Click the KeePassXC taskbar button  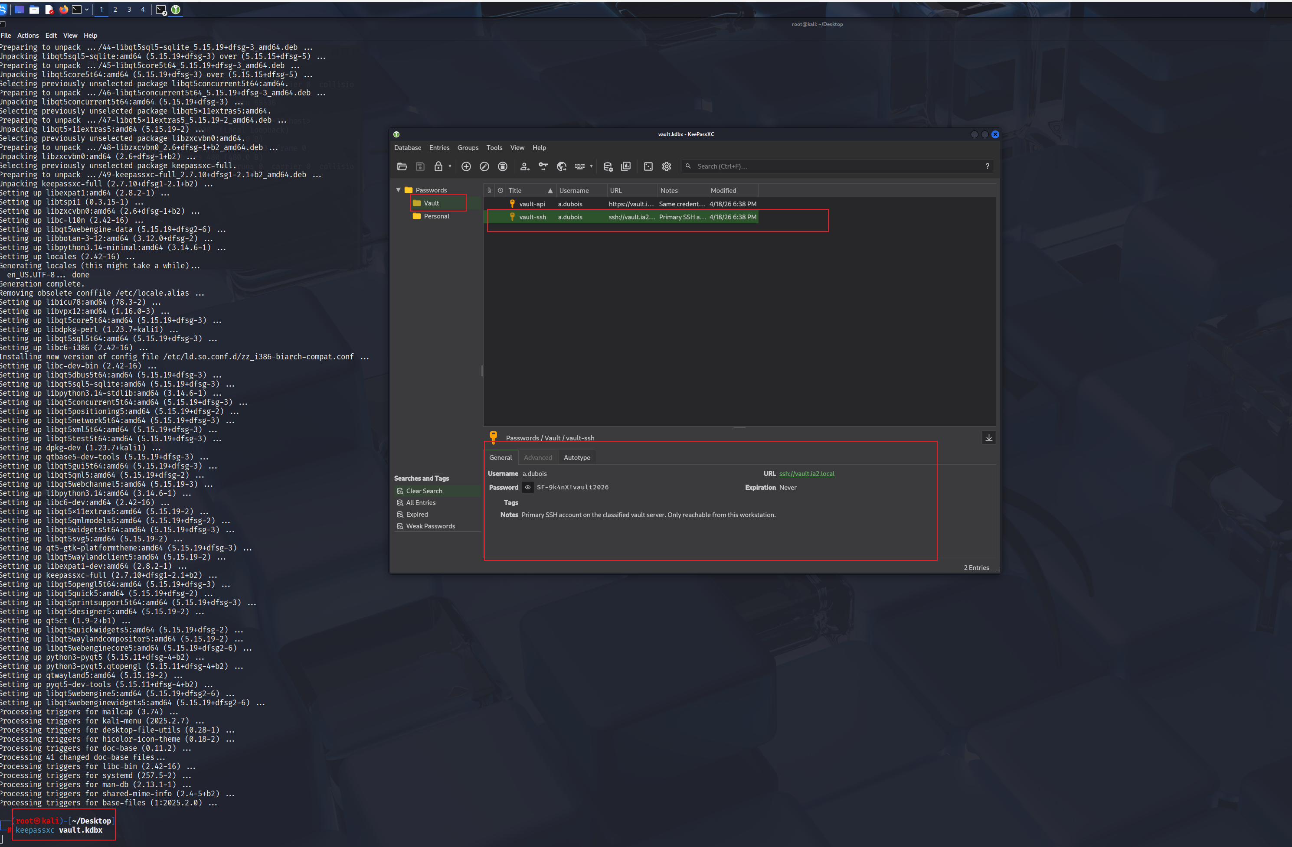(175, 10)
